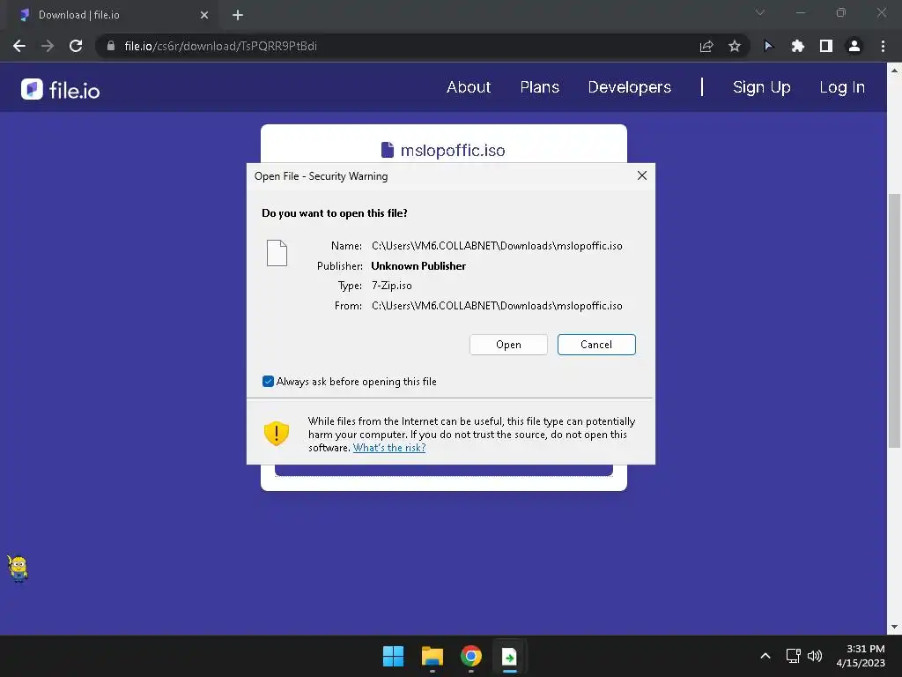Click the Open button in security warning
The image size is (902, 677).
(x=508, y=345)
